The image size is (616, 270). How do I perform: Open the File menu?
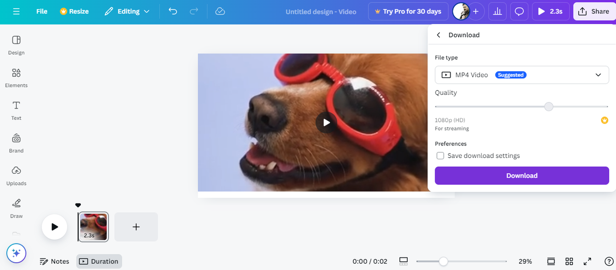pos(42,11)
